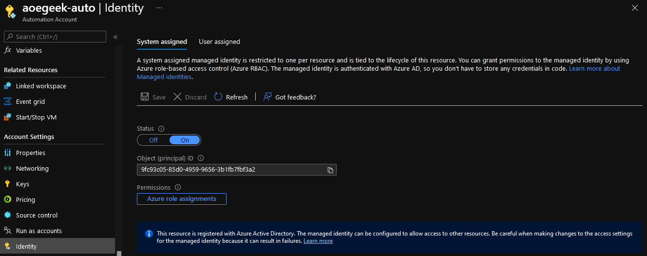Click the Save command label
The width and height of the screenshot is (647, 256).
(159, 97)
